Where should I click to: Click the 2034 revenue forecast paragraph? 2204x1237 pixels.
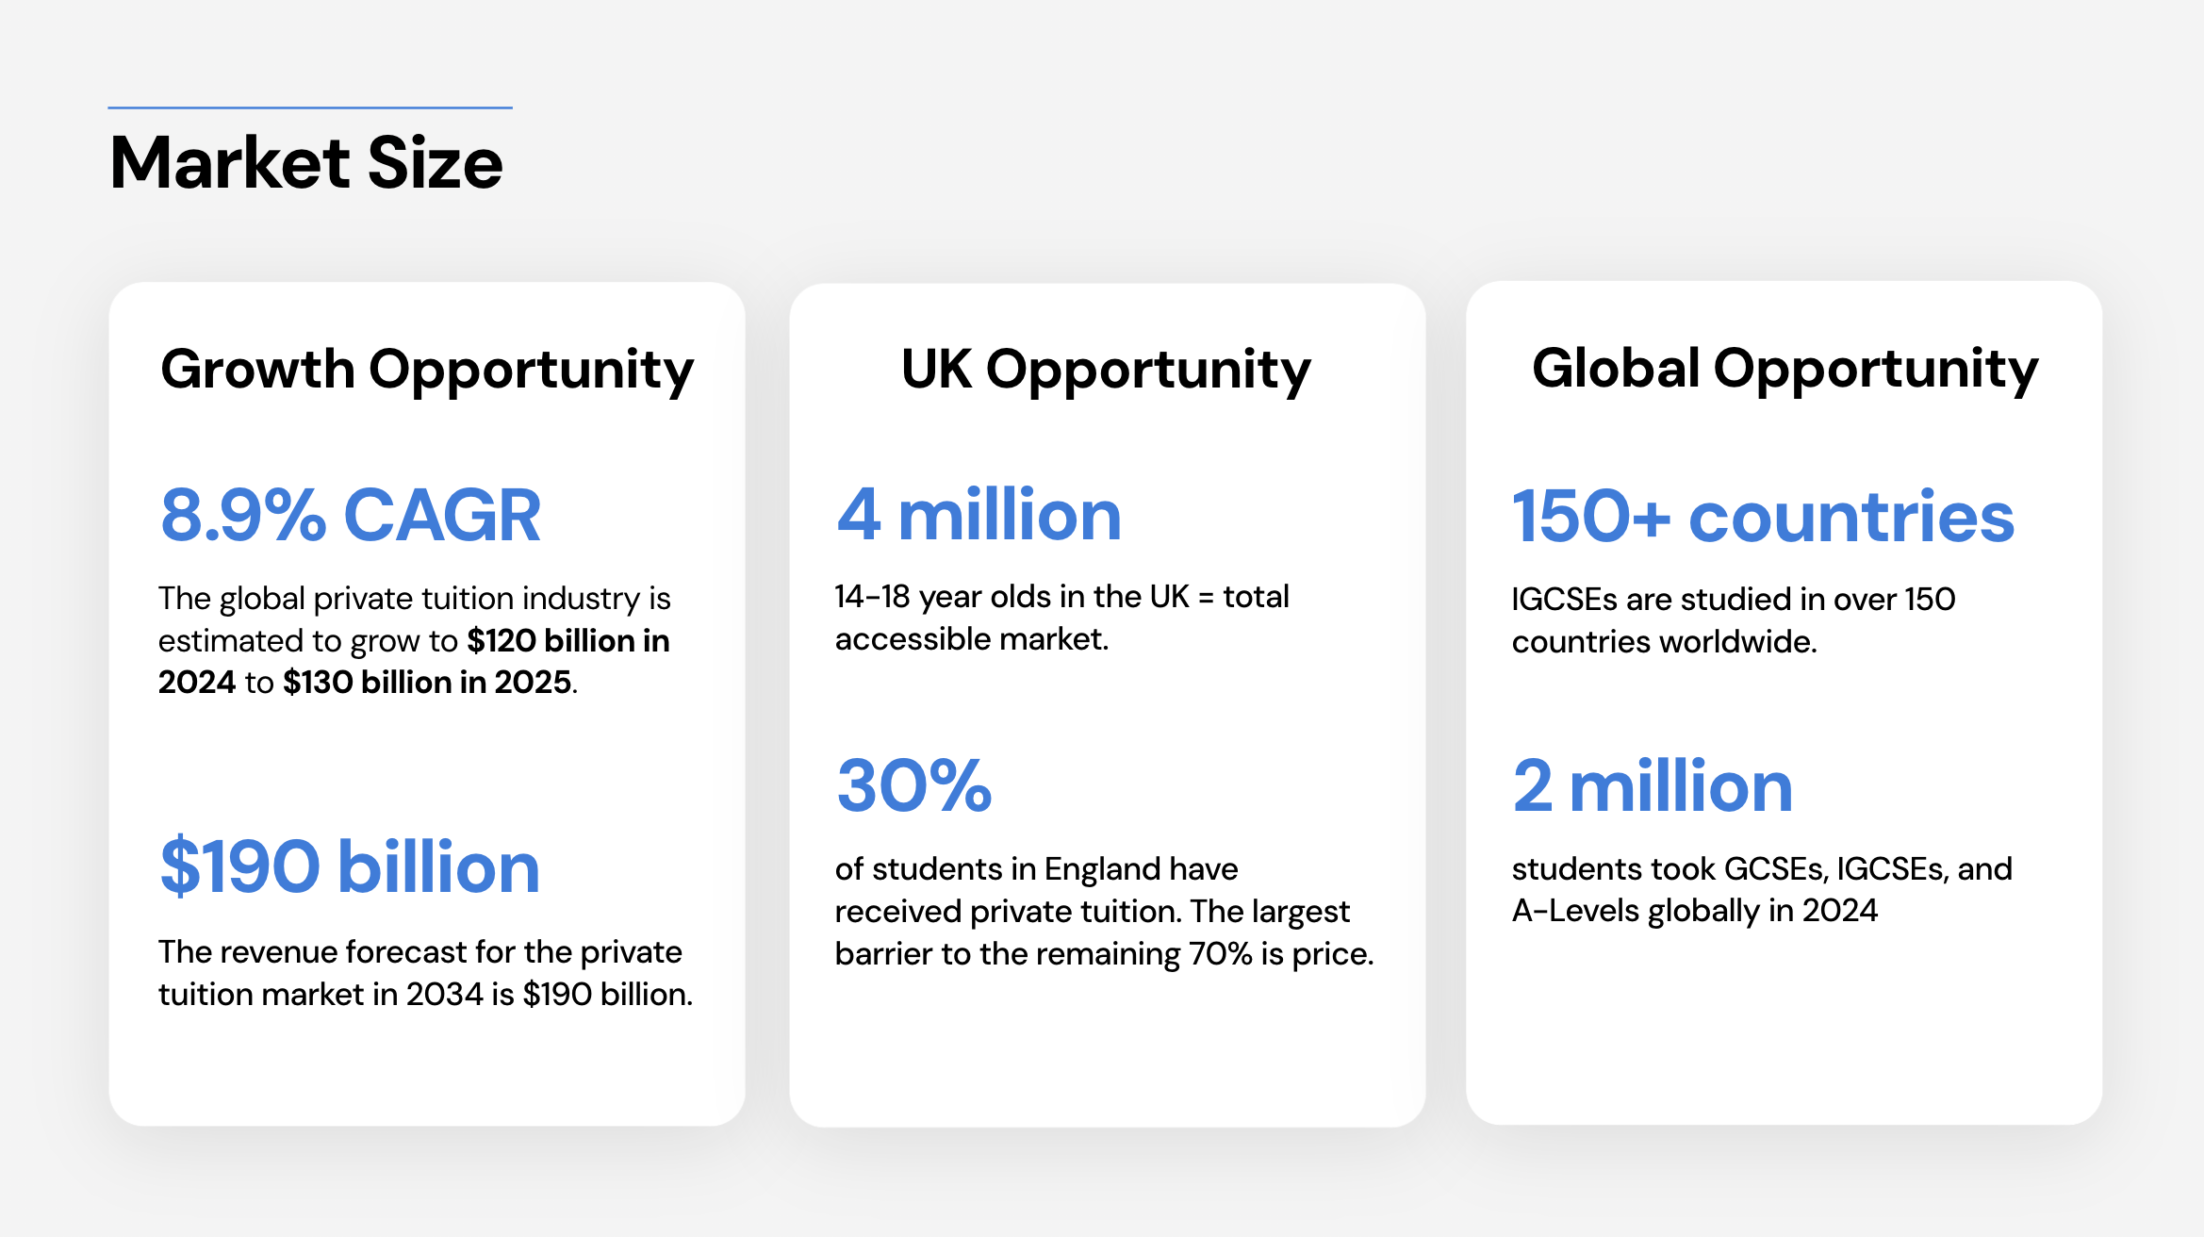(x=425, y=973)
